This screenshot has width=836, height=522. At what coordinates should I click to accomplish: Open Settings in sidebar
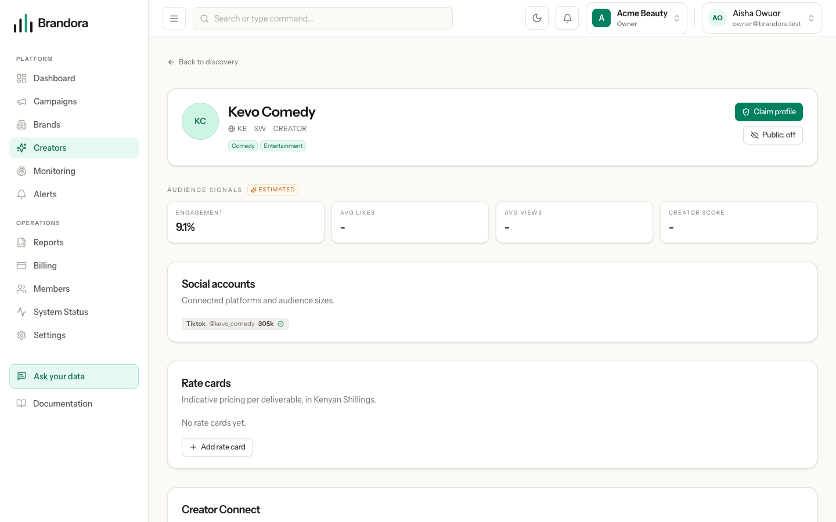coord(74,335)
